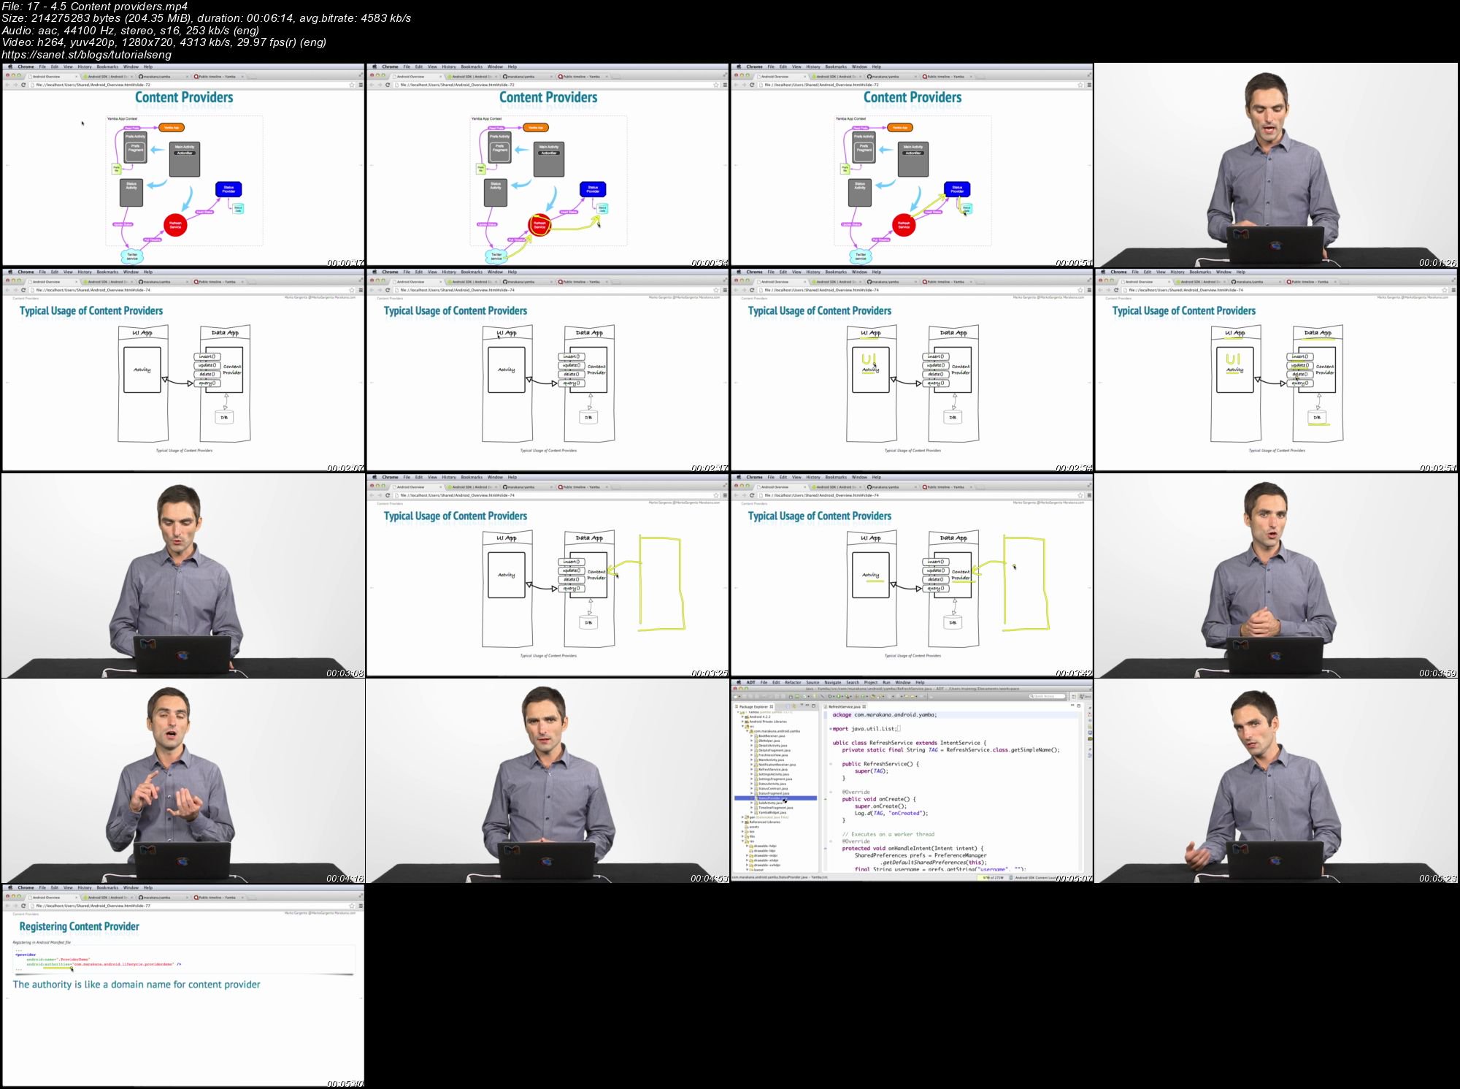The width and height of the screenshot is (1460, 1089).
Task: Open the 00:04:16 presenter gesturing thumbnail
Action: [x=183, y=781]
